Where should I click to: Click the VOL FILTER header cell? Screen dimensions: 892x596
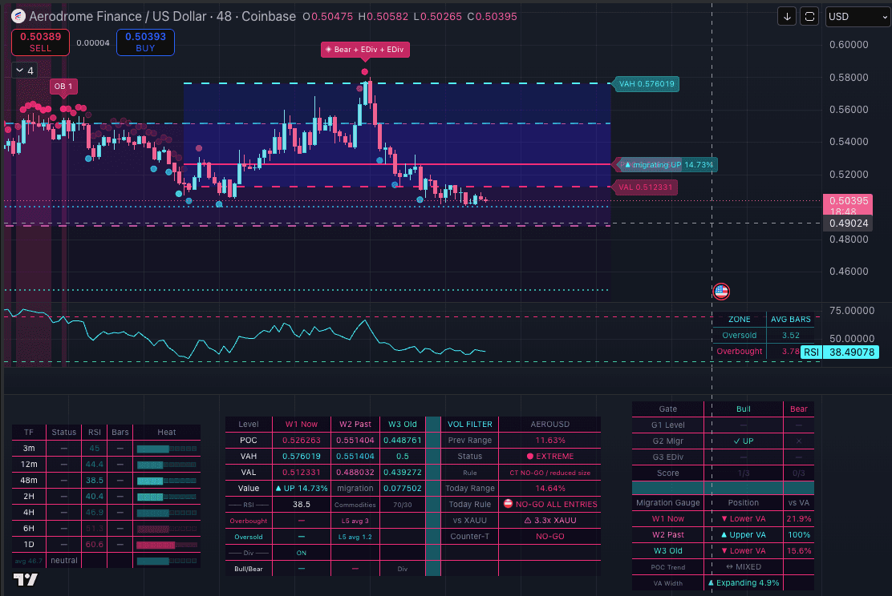470,425
